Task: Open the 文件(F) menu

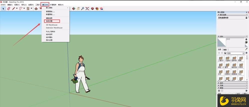Action: coord(3,5)
